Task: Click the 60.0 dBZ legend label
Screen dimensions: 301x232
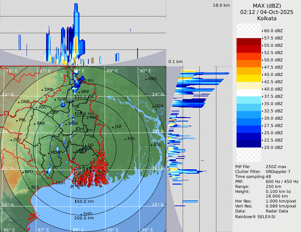Action: 273,31
